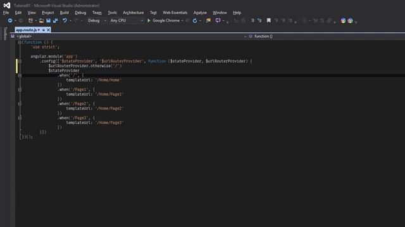Open the Undo history dropdown arrow
Screen dimensions: 405x227
coord(70,21)
